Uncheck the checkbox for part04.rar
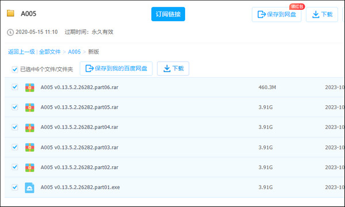Image resolution: width=345 pixels, height=207 pixels. (15, 127)
